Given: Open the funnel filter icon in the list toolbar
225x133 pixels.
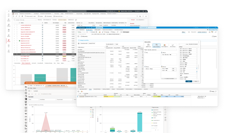Looking at the screenshot, I should coord(137,16).
